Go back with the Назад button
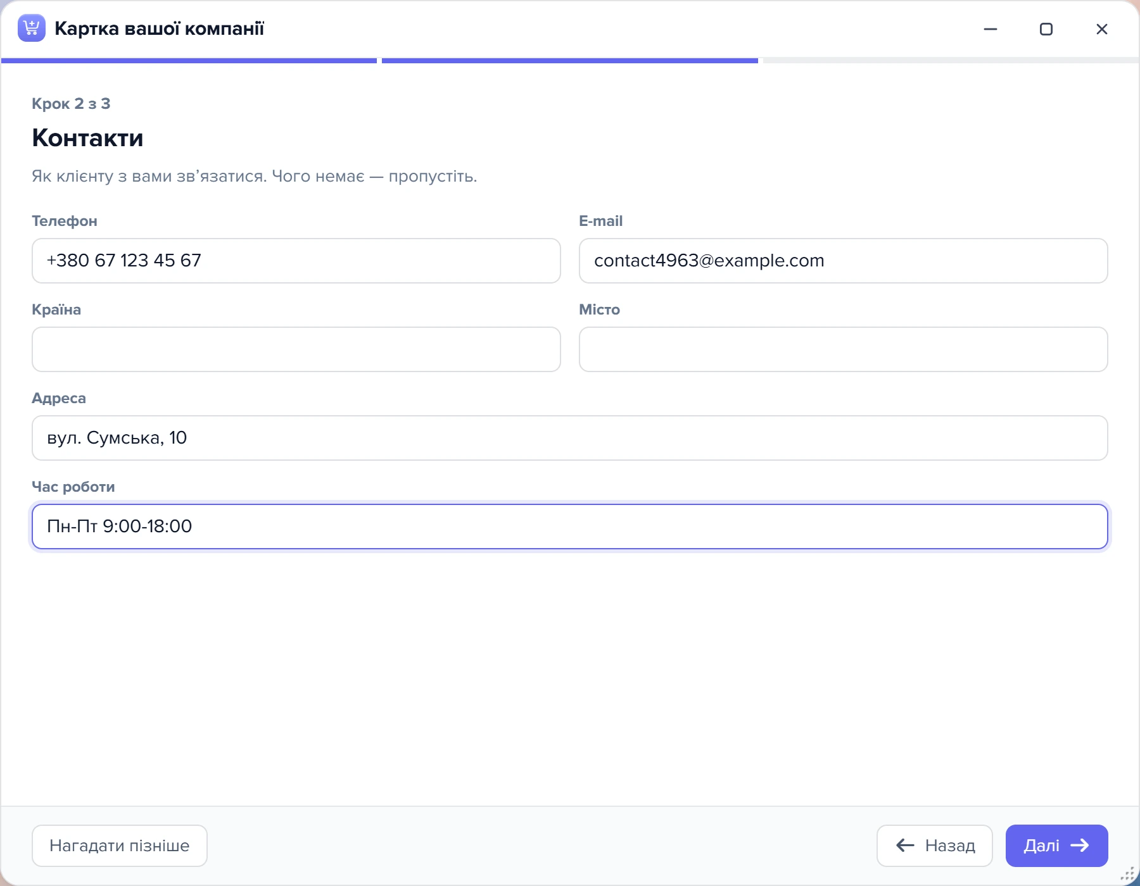Viewport: 1140px width, 886px height. pos(935,845)
